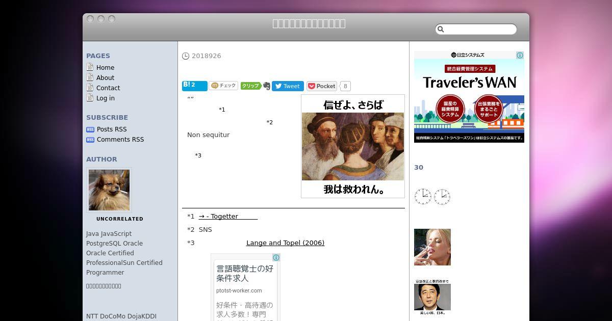
Task: Click the AdChoices icon on Traveler's WAN ad
Action: (520, 56)
